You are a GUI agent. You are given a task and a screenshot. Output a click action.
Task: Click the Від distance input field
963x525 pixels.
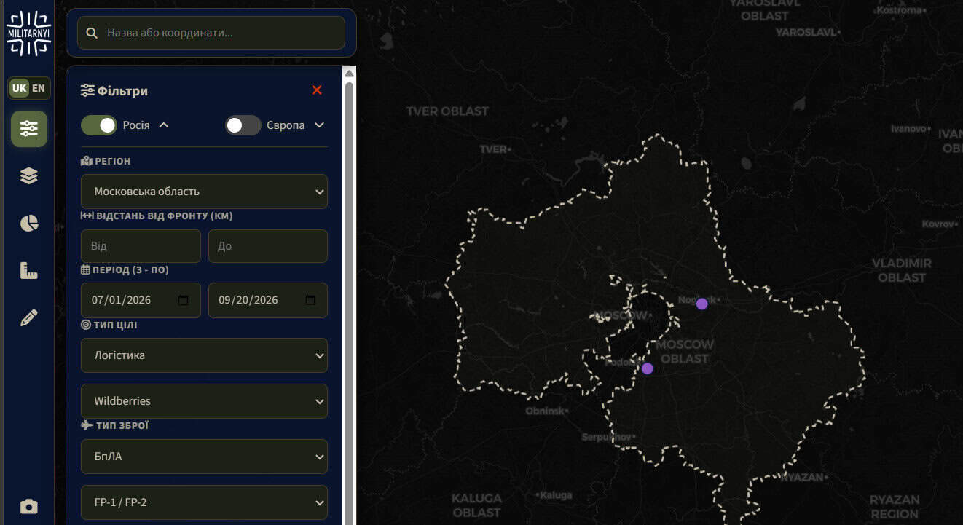pos(141,246)
